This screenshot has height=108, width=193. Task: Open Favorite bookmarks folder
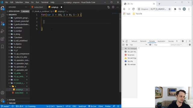click(x=138, y=14)
